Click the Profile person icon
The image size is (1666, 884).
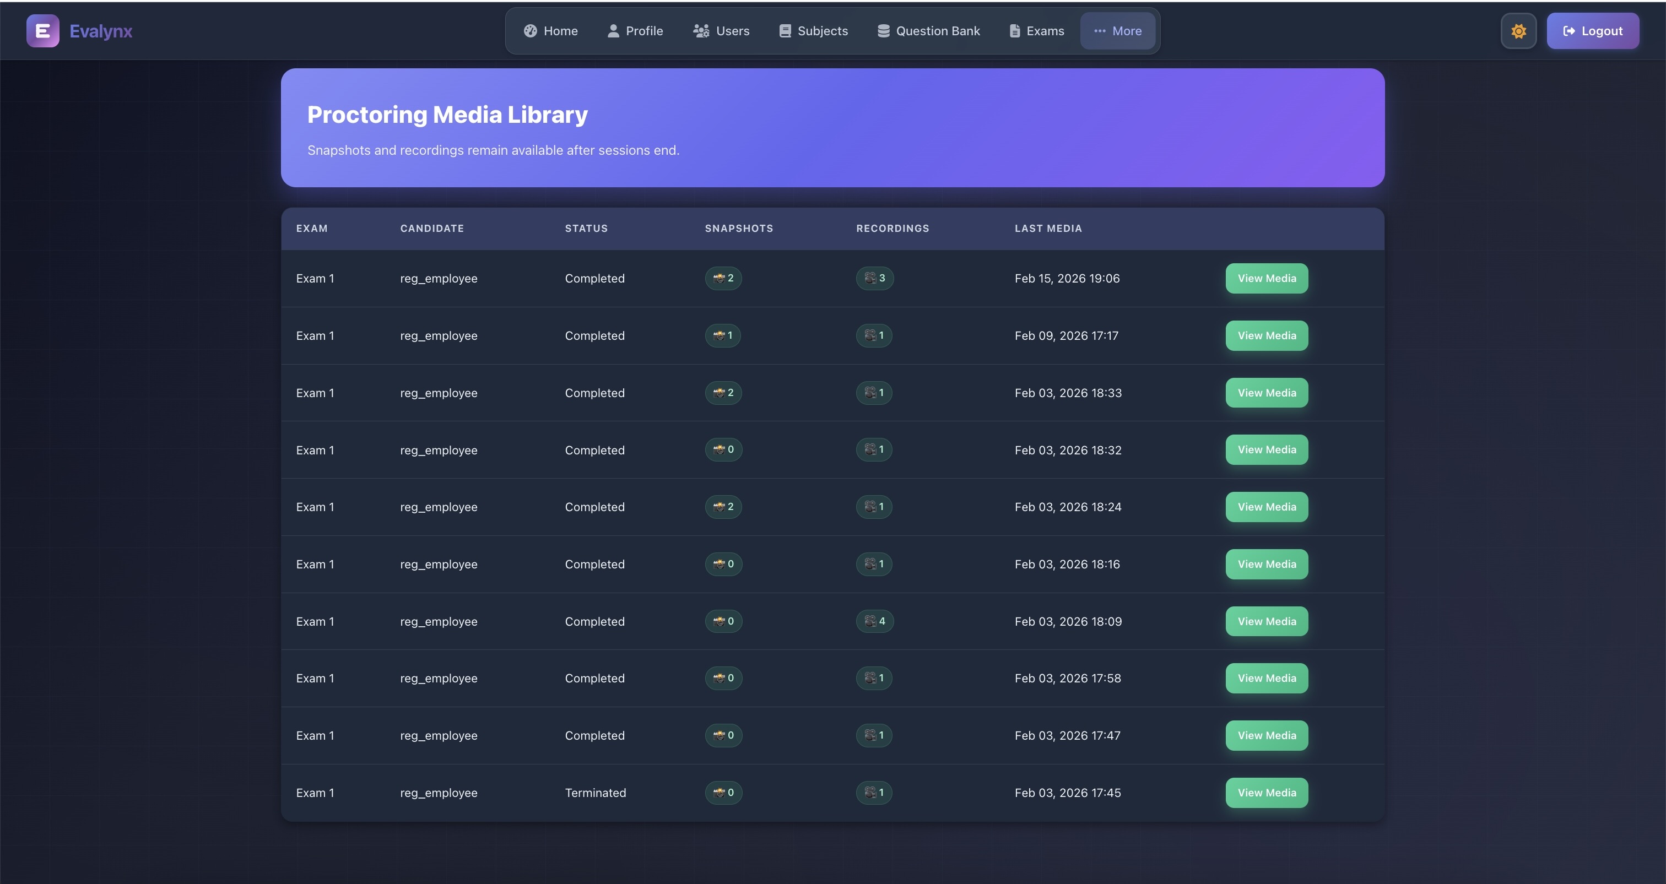[613, 31]
